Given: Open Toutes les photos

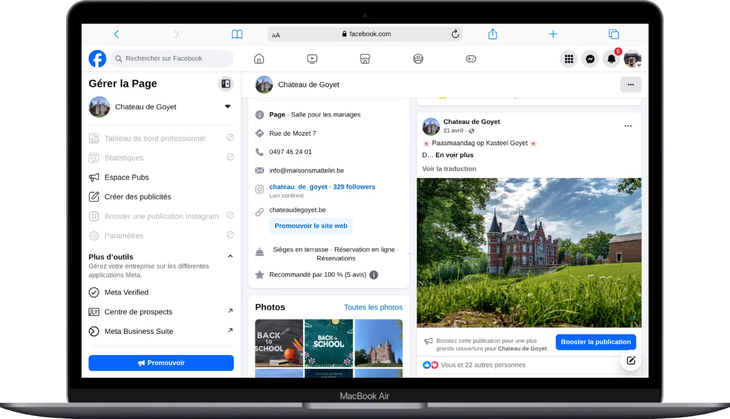Looking at the screenshot, I should (373, 307).
